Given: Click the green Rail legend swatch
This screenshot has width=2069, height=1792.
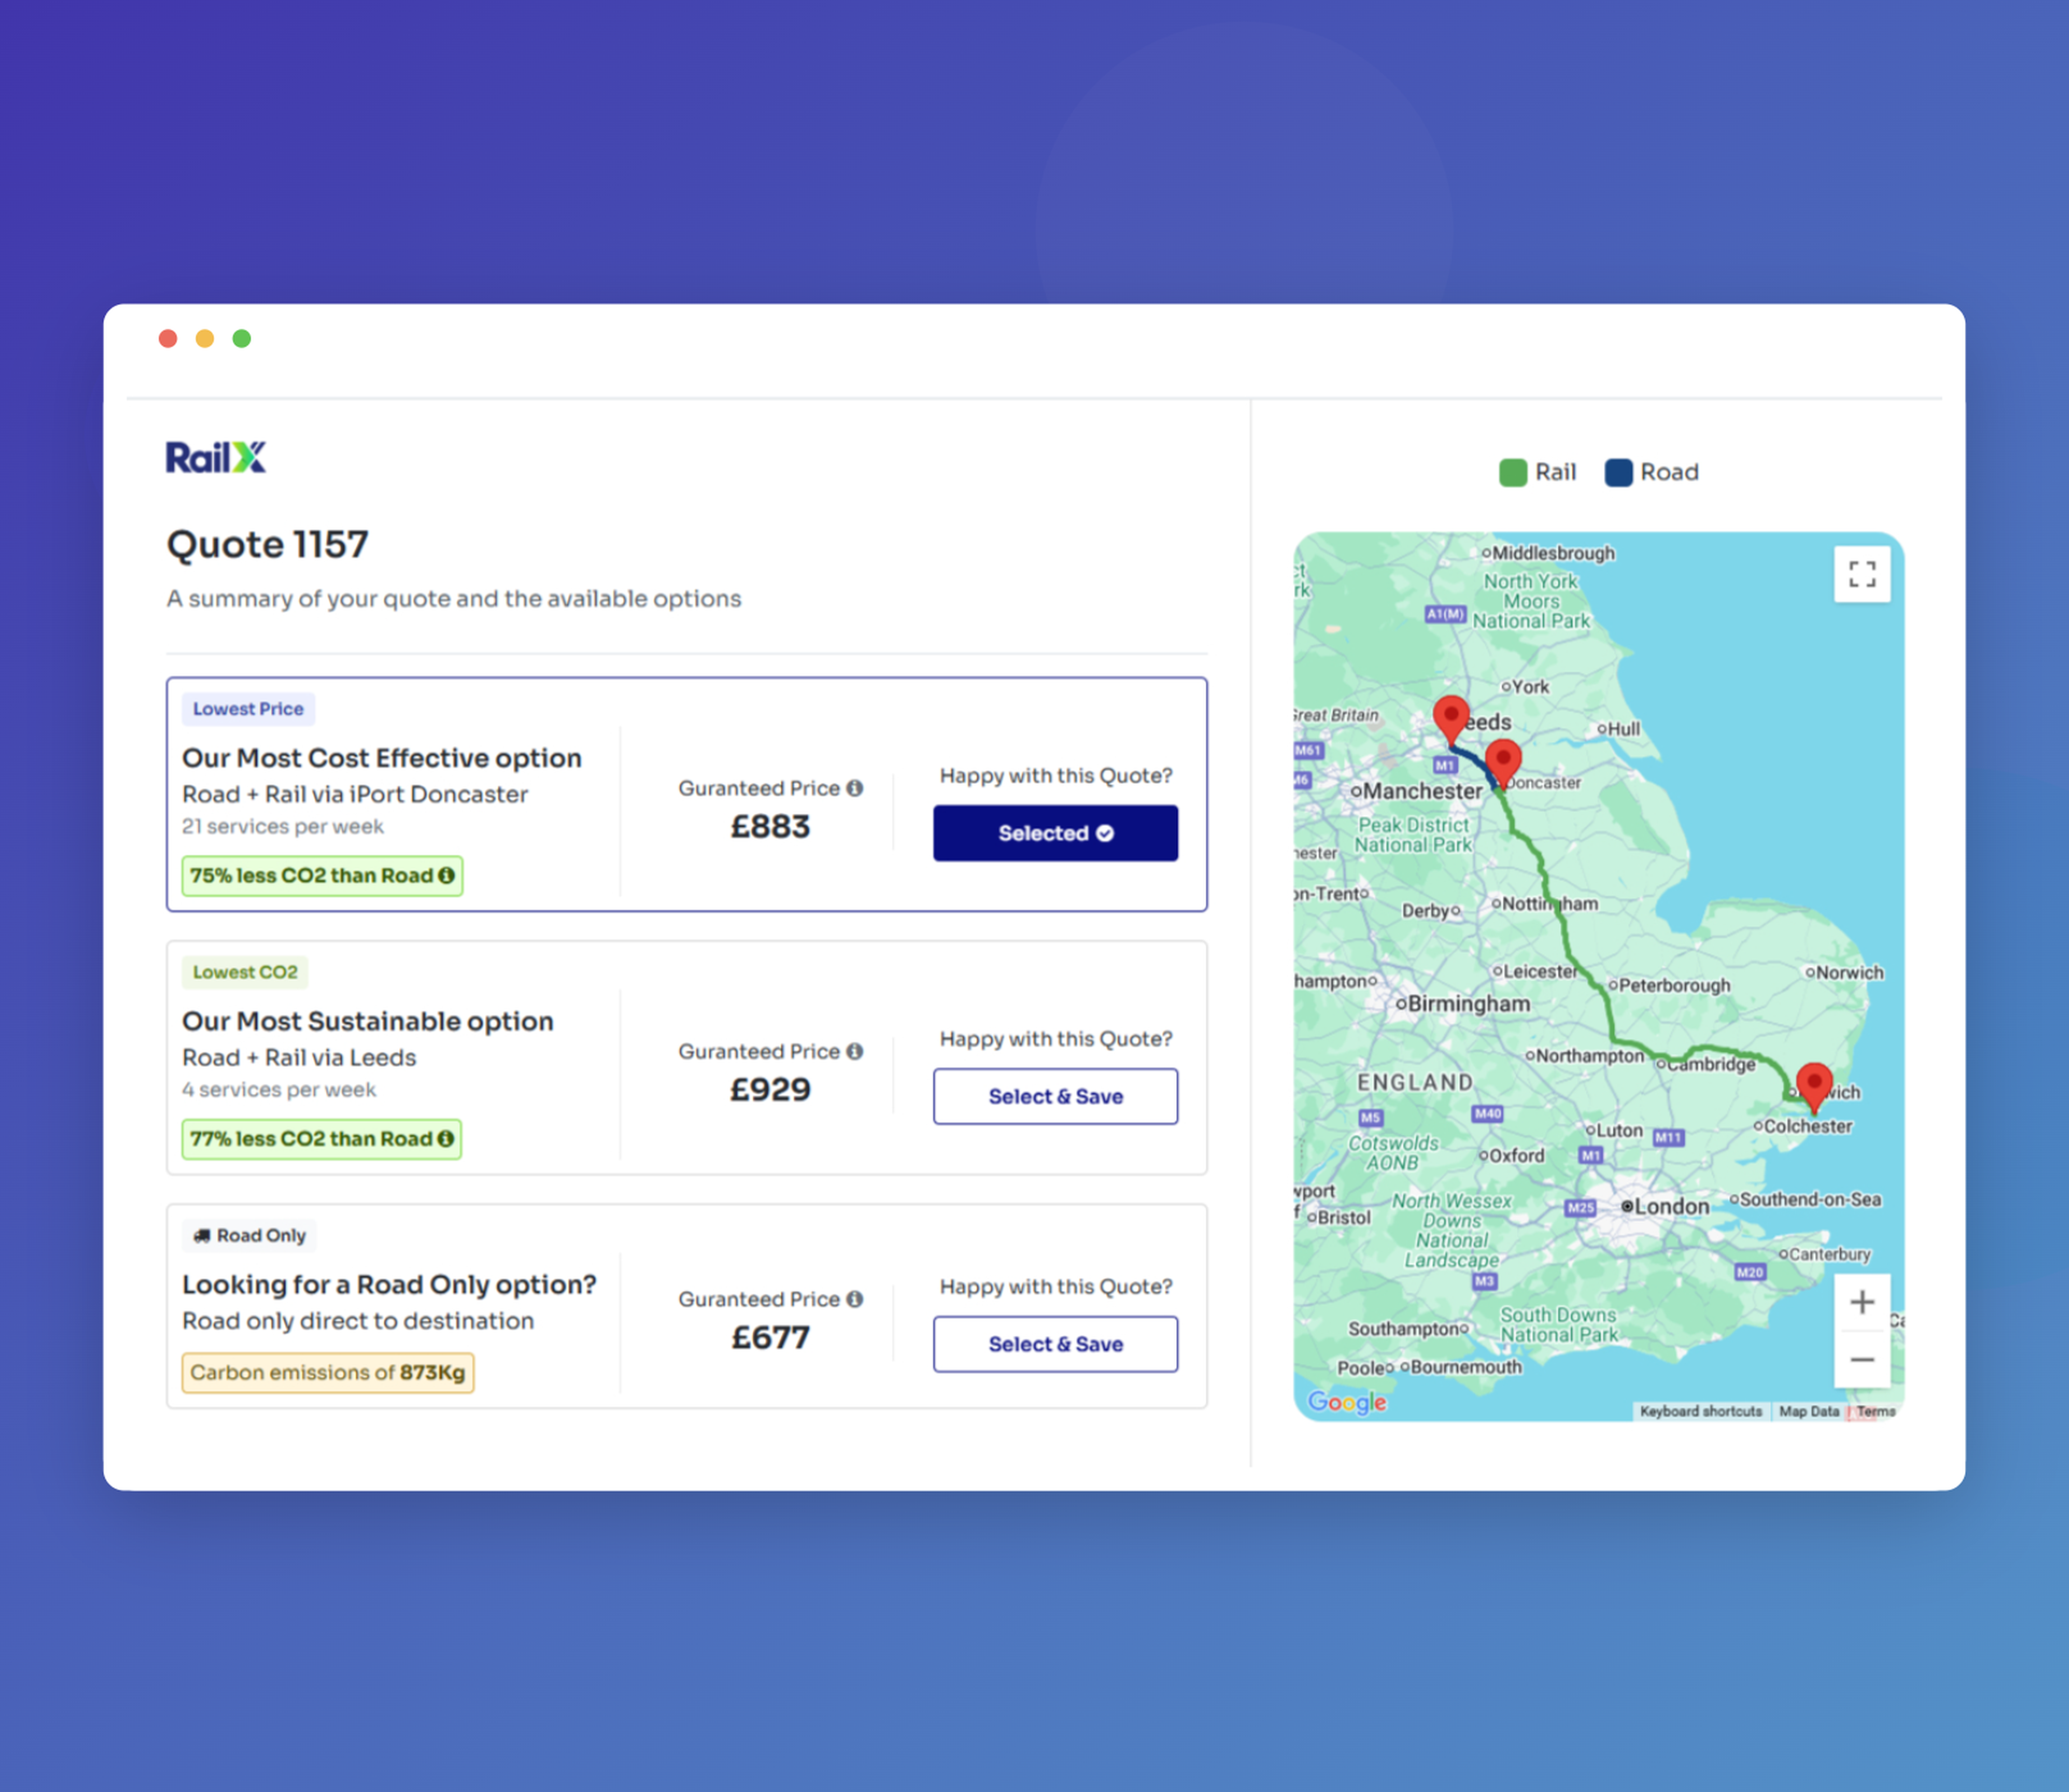Looking at the screenshot, I should [1513, 472].
